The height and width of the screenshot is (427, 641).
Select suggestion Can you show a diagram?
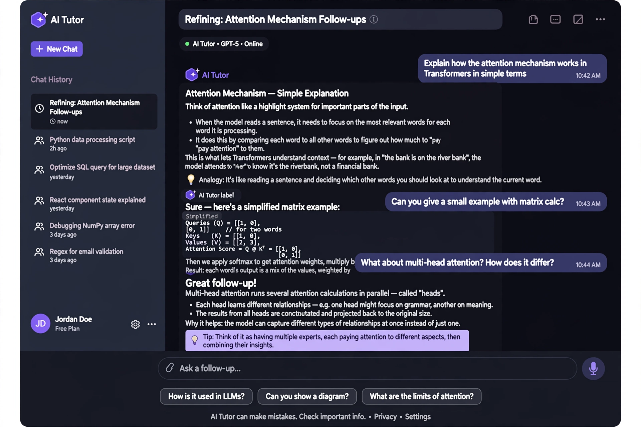pos(307,396)
